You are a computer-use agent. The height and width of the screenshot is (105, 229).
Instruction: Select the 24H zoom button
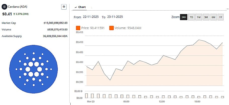184,17
